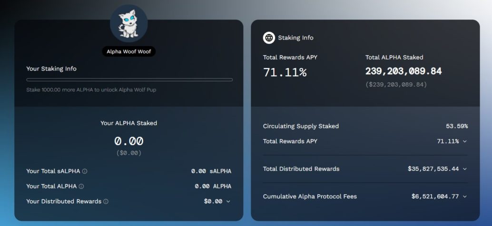Click the Total Distributed Rewards label
Image resolution: width=492 pixels, height=226 pixels.
click(301, 169)
